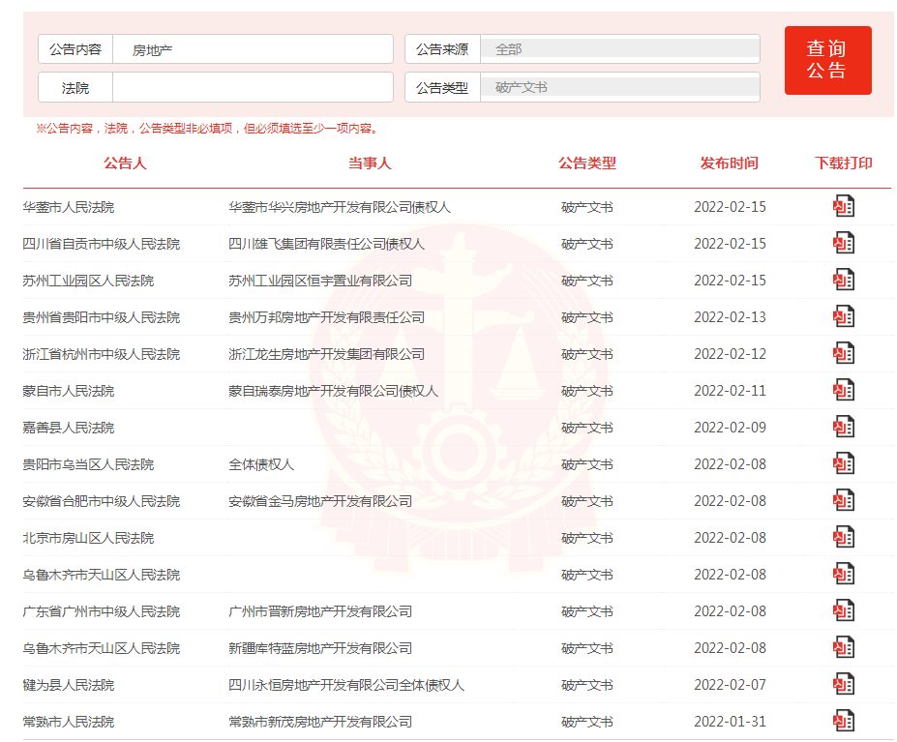Open 四川雄飞集团有限责任公司债权人 announcement

coord(327,244)
